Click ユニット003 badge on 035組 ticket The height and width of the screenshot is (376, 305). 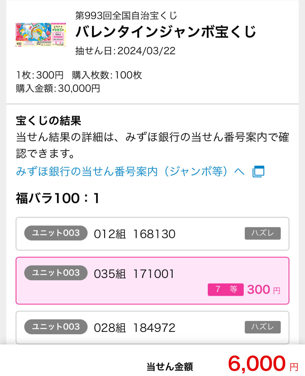click(56, 273)
